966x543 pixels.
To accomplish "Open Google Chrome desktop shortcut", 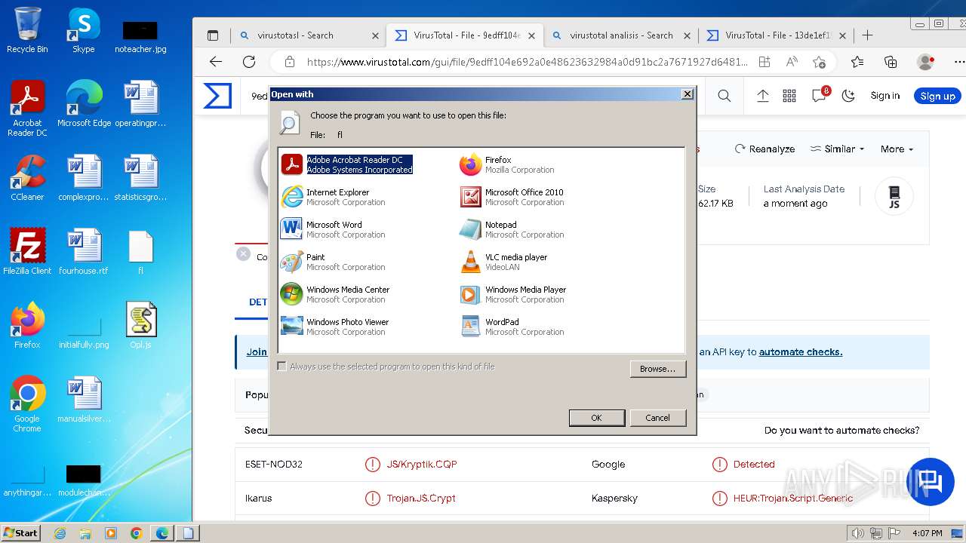I will pyautogui.click(x=27, y=403).
